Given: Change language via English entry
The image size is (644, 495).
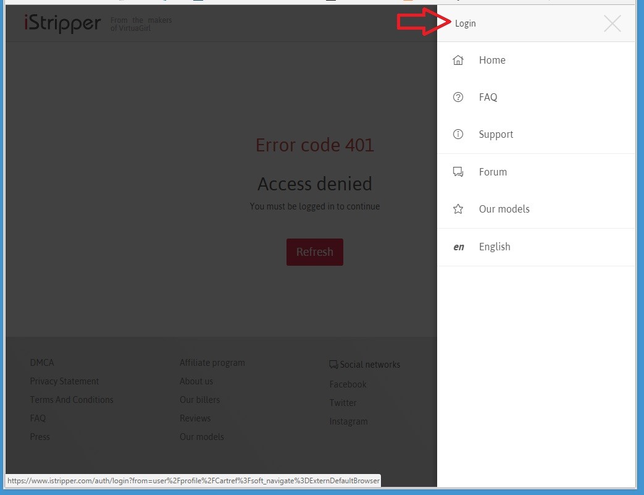Looking at the screenshot, I should click(x=495, y=247).
